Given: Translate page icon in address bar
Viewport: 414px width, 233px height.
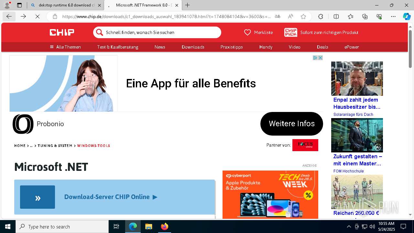Looking at the screenshot, I should tap(278, 17).
